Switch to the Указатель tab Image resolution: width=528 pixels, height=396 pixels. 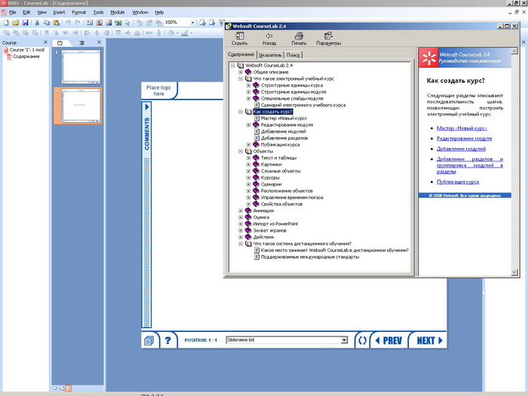(270, 55)
